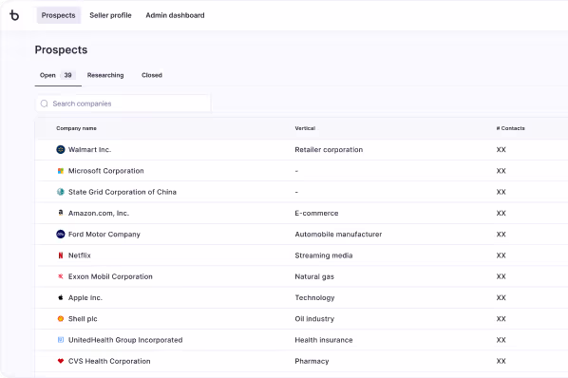Click the Health insurance vertical cell
Viewport: 568px width, 378px height.
[324, 340]
